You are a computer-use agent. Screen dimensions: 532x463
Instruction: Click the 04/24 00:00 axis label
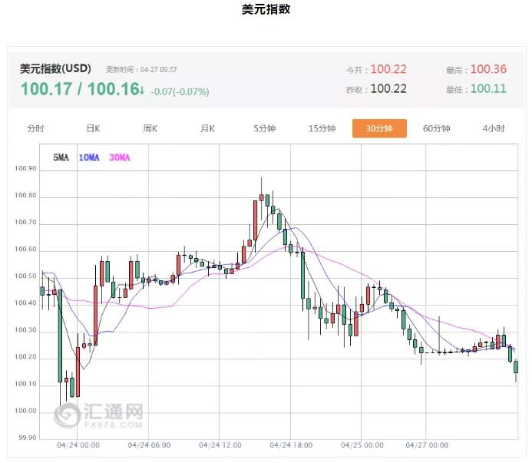click(78, 445)
